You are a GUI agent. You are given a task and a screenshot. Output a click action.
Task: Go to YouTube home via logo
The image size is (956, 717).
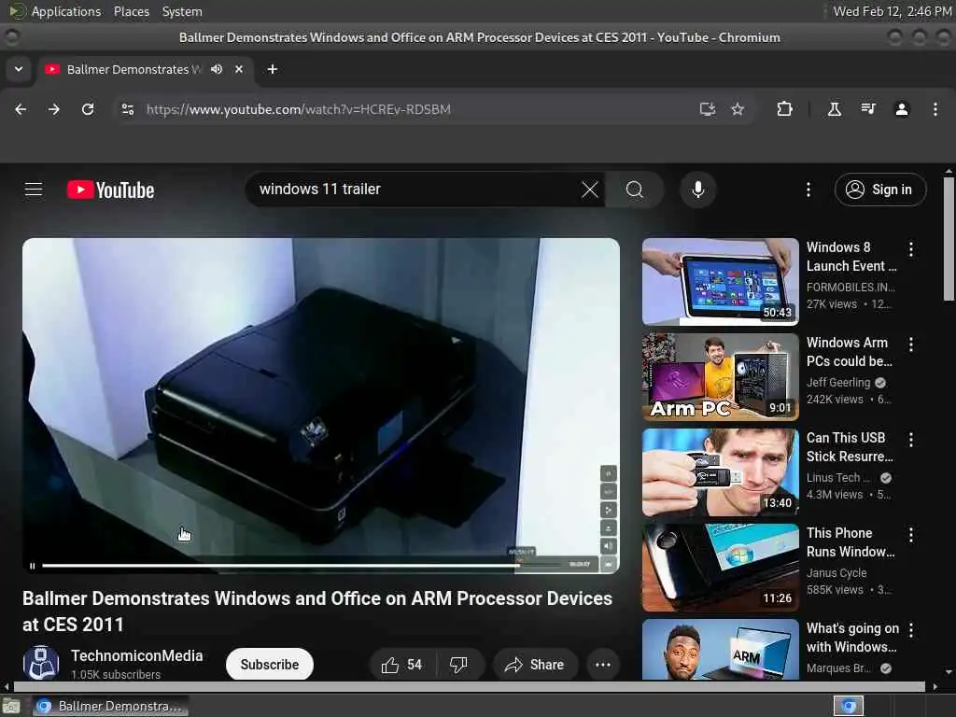pos(110,190)
